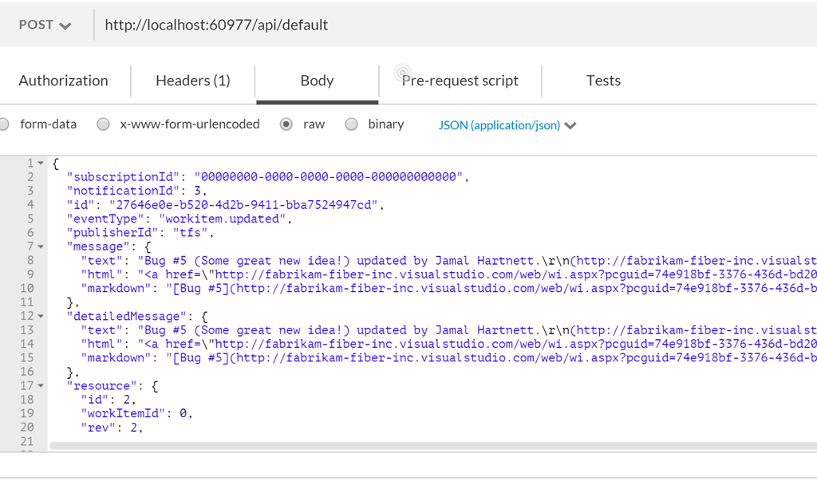Switch to the Authorization tab

pos(63,81)
